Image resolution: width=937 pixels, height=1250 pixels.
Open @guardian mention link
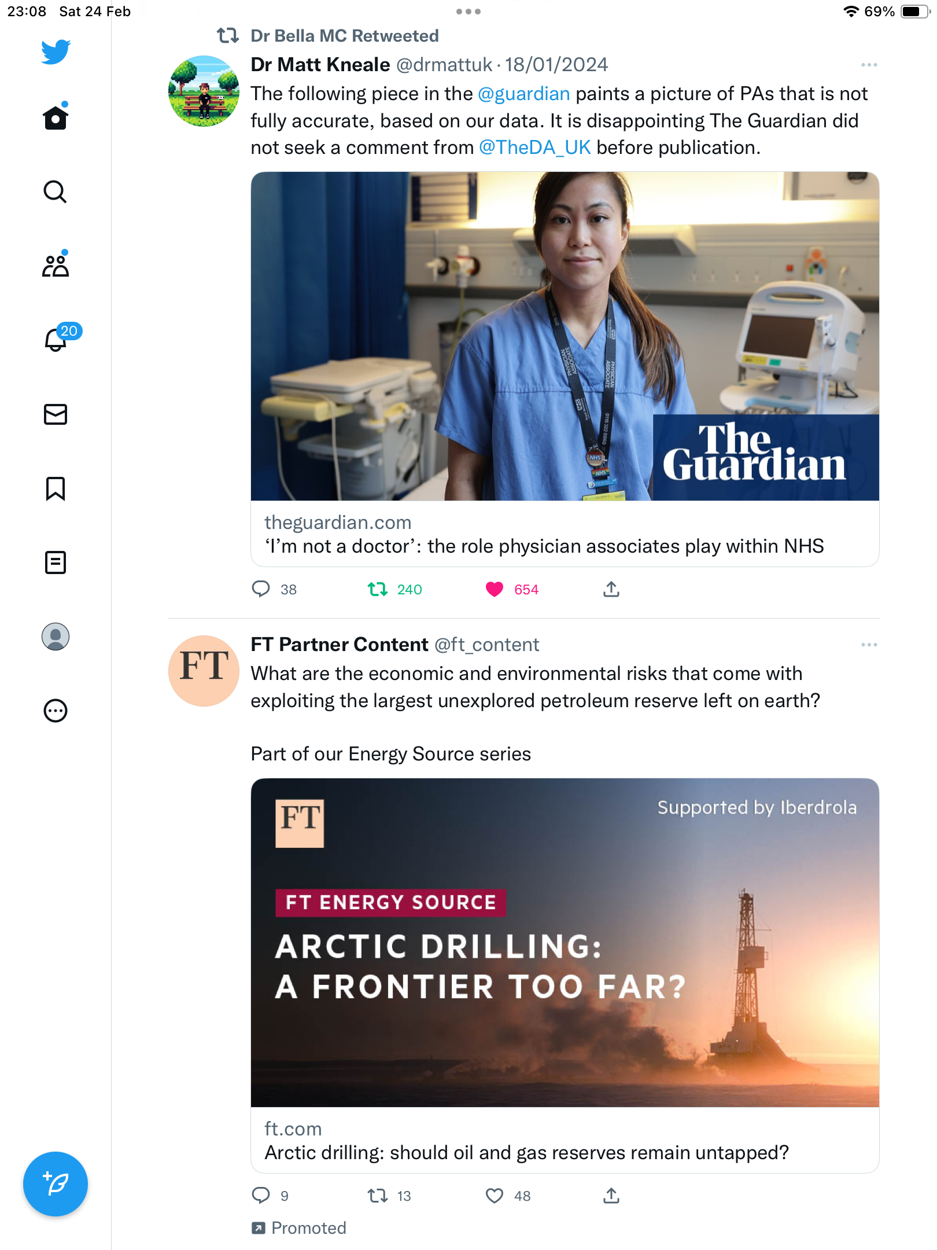pyautogui.click(x=524, y=94)
